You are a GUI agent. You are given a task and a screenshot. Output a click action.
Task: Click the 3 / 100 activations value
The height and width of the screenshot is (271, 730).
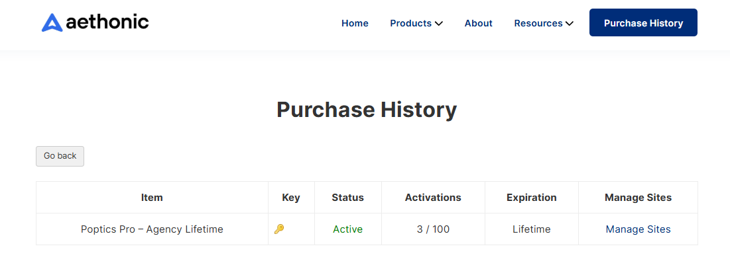(434, 229)
